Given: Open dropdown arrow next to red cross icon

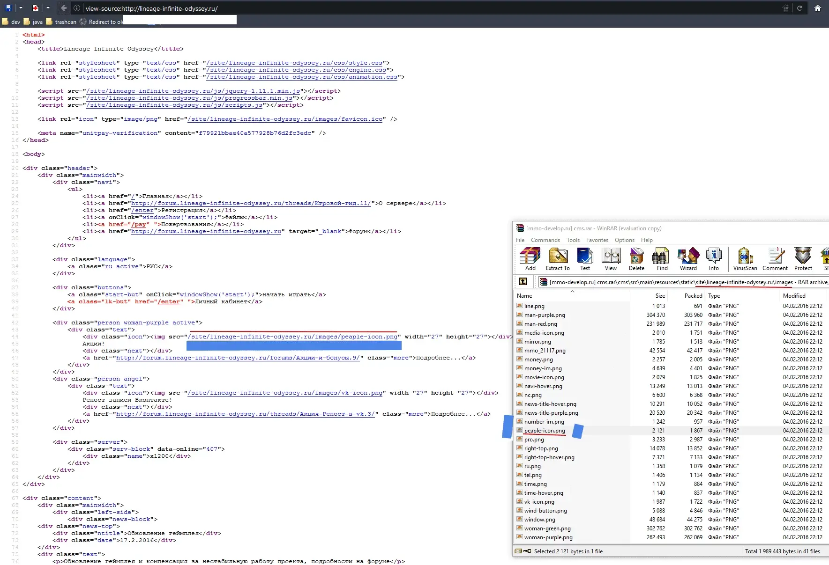Looking at the screenshot, I should (48, 8).
